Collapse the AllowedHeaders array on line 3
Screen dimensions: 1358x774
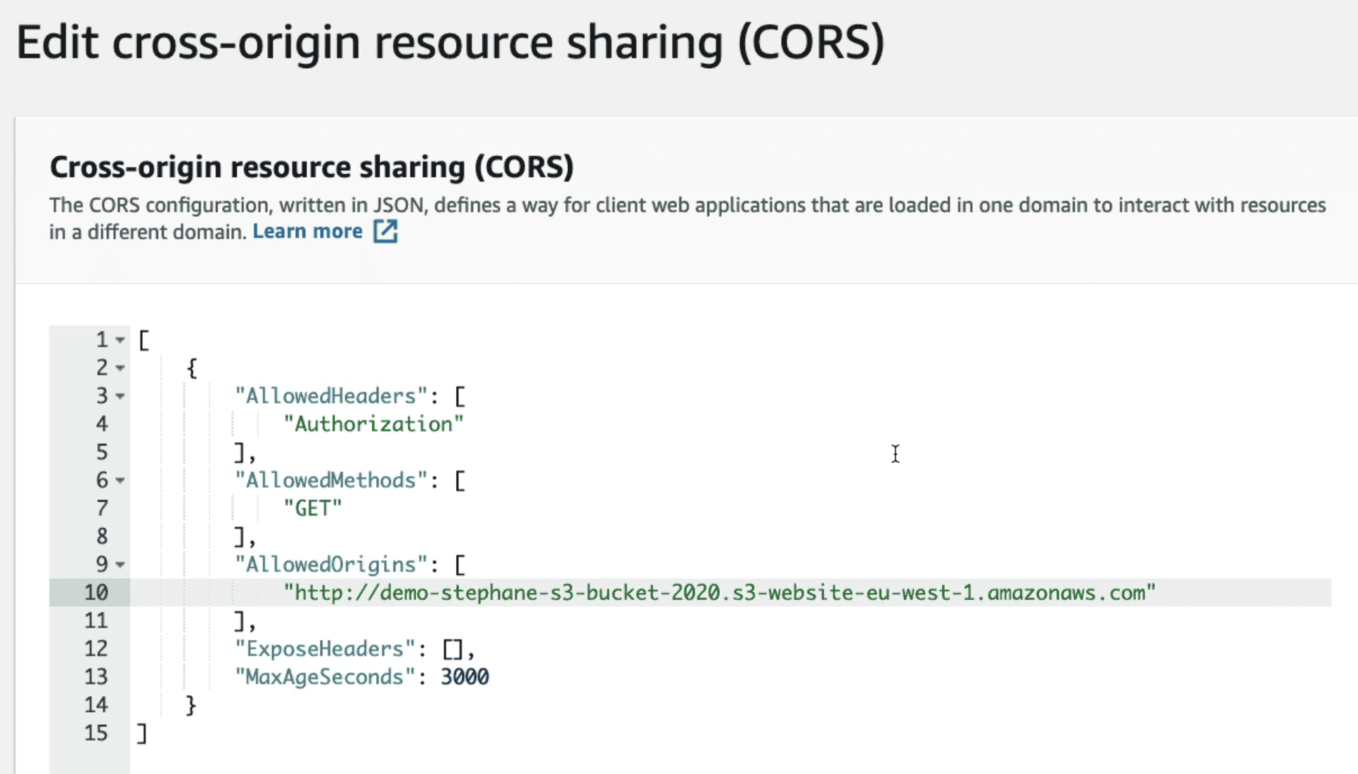click(x=120, y=396)
